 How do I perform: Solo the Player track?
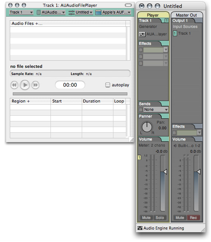160,217
